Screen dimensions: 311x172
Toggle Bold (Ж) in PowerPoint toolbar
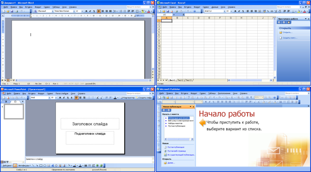coord(60,98)
